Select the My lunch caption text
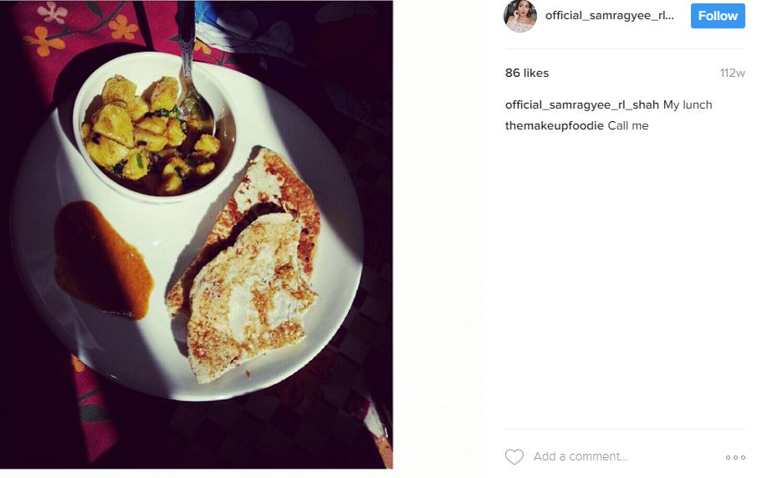This screenshot has width=762, height=478. [688, 104]
